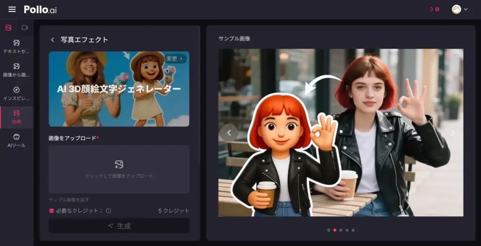Show next sample image

click(453, 133)
